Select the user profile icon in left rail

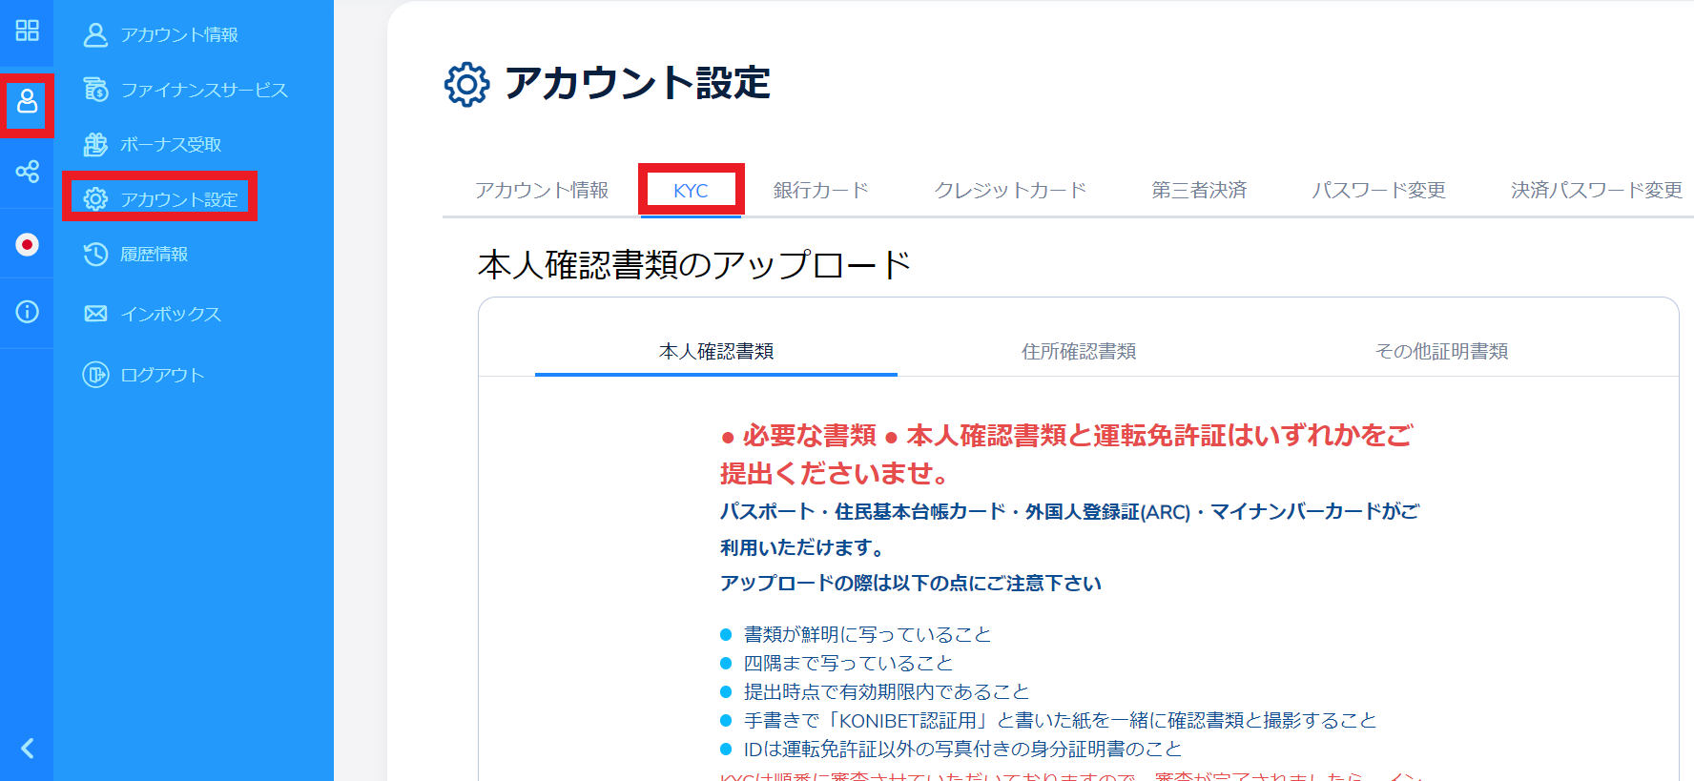(27, 101)
